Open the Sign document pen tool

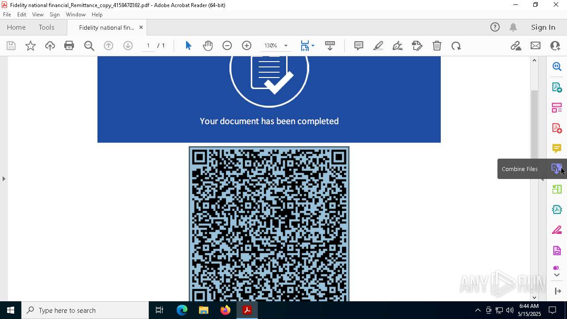click(397, 46)
